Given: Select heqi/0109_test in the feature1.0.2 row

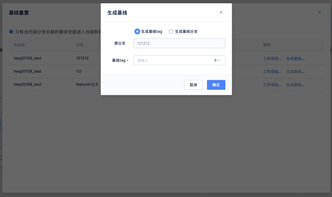Looking at the screenshot, I should [x=28, y=85].
